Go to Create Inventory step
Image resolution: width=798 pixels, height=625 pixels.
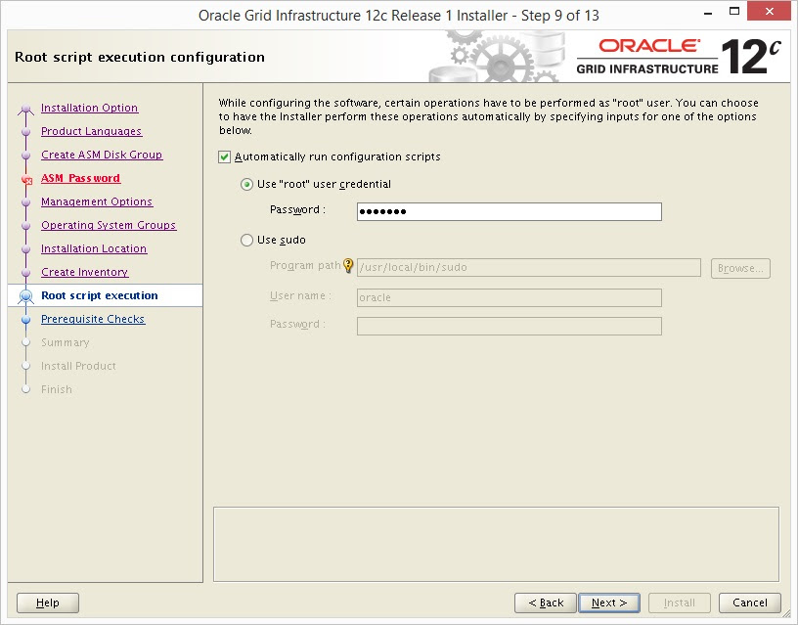pos(84,272)
